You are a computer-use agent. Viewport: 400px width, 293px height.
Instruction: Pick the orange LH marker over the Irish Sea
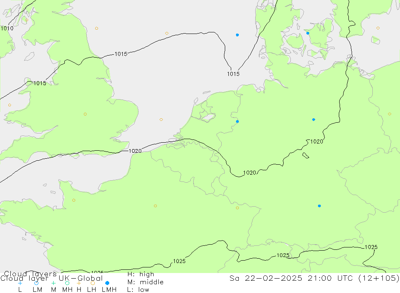10,105
